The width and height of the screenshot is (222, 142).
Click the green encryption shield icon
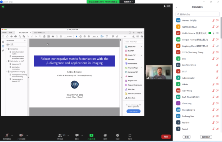[3, 6]
